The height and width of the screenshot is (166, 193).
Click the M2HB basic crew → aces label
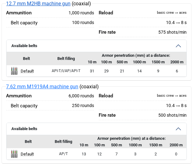point(172,13)
